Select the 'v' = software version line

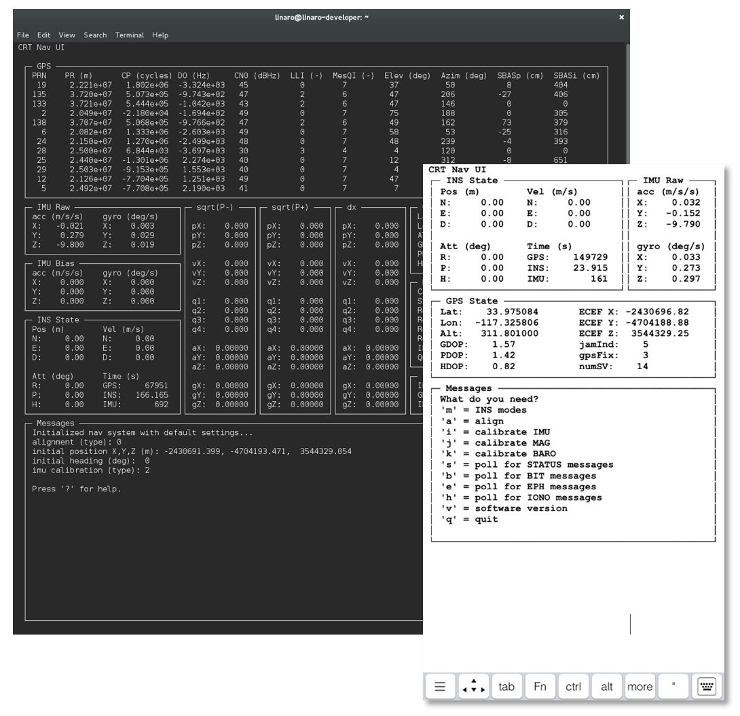pos(504,508)
